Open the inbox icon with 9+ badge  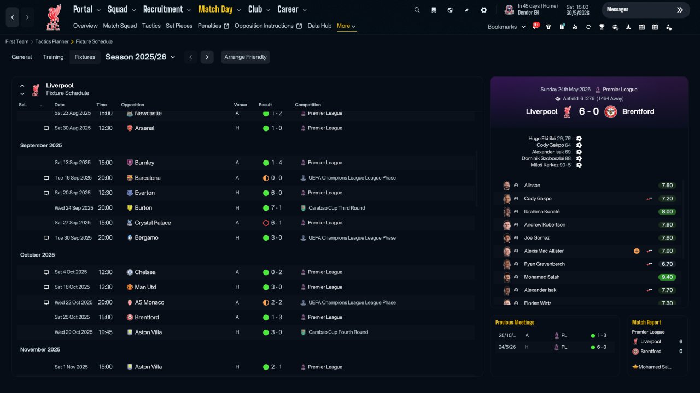coord(535,26)
